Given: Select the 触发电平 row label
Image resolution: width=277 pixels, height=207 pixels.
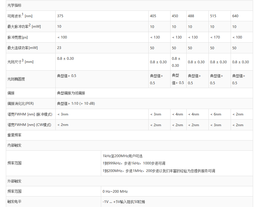Looking at the screenshot, I should point(14,201).
